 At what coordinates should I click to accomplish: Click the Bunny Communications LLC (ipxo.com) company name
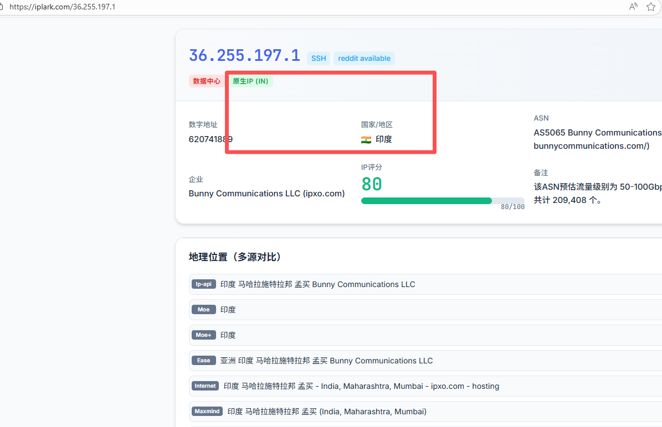click(x=266, y=194)
